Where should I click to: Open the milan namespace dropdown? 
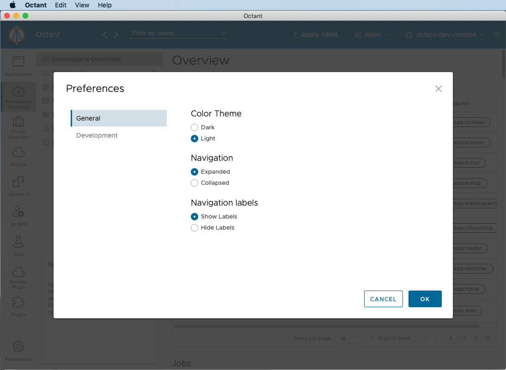point(371,35)
